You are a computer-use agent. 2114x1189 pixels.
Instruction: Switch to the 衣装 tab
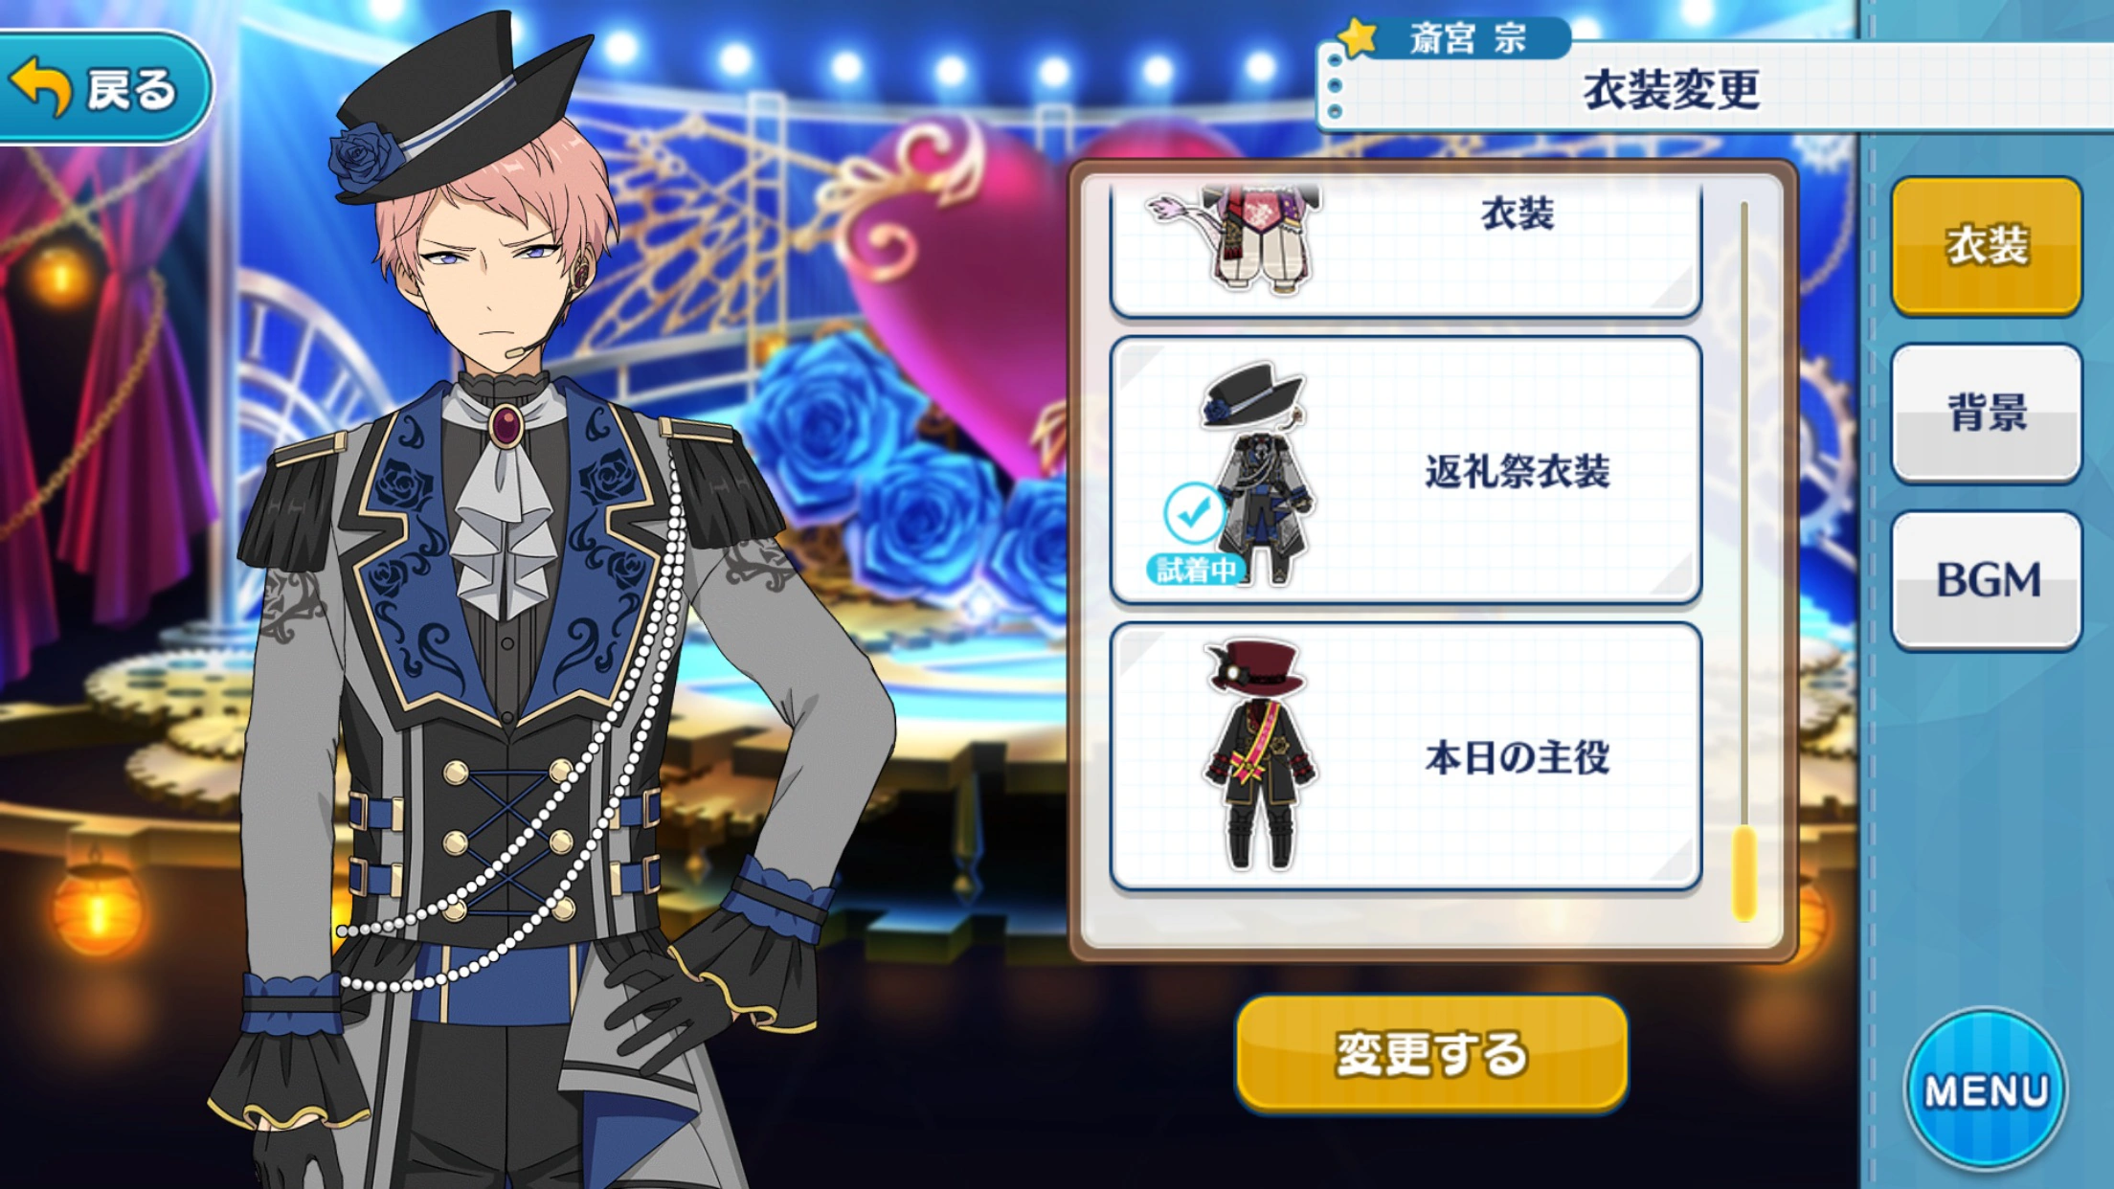click(x=1987, y=246)
